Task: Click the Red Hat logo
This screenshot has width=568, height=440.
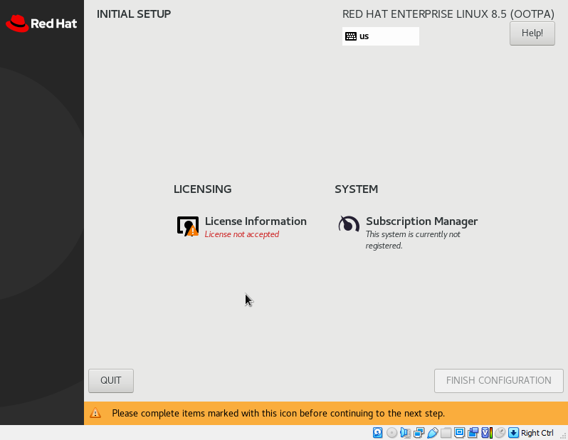Action: point(41,23)
